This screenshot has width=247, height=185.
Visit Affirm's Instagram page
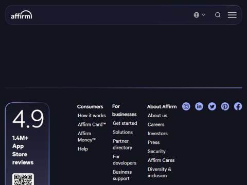pos(186,106)
